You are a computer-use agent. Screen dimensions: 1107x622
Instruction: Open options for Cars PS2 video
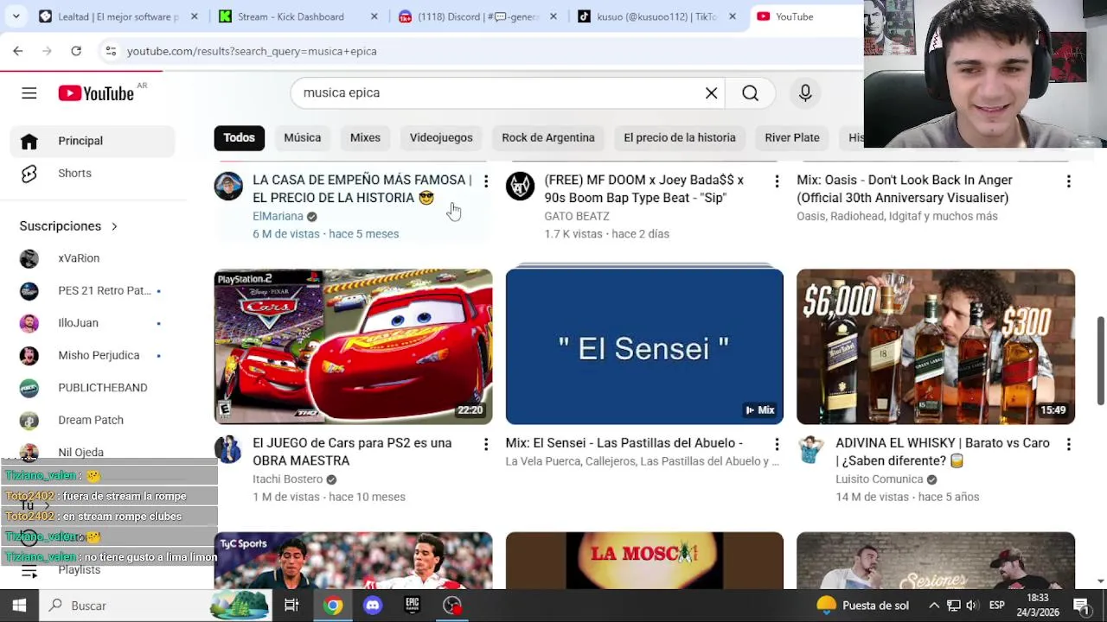tap(486, 444)
